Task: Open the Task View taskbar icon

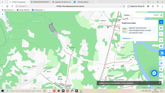Action: [x=45, y=91]
